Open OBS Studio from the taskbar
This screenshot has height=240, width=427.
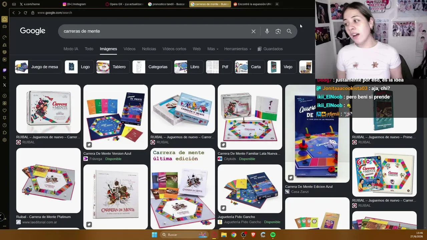coord(244,235)
